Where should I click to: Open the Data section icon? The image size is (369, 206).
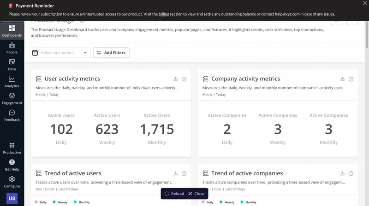12,64
